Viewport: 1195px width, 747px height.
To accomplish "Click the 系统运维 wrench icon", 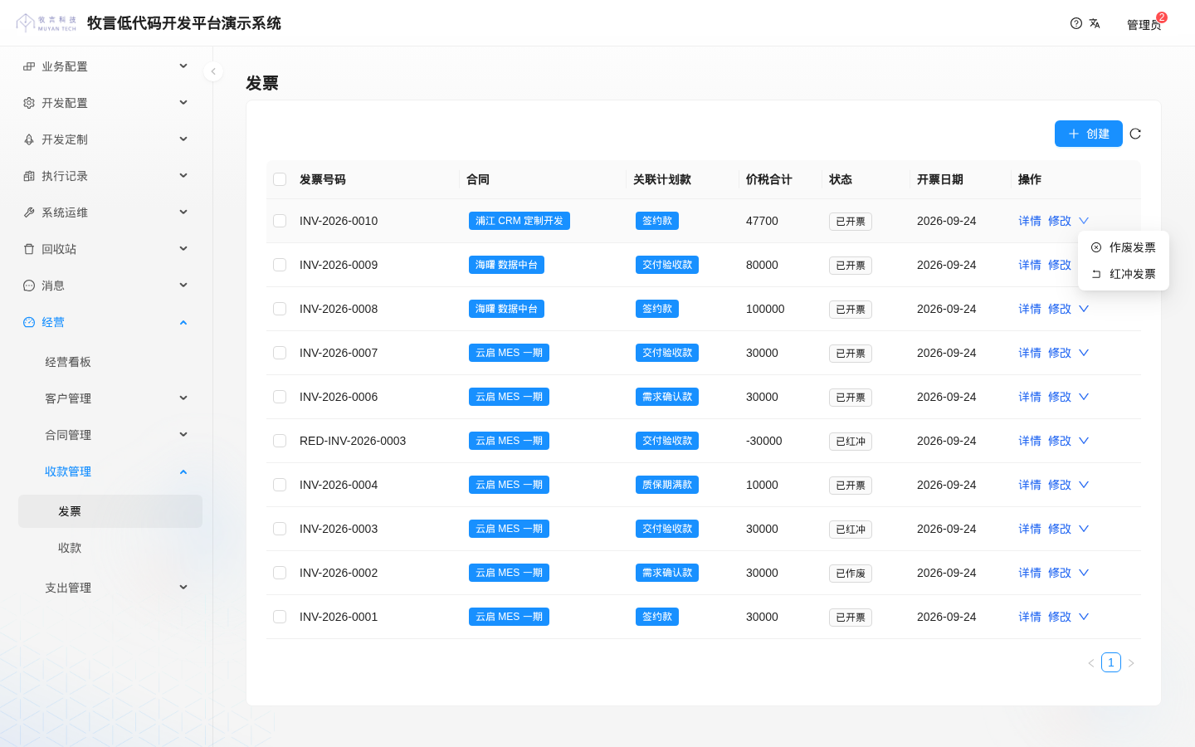I will (x=29, y=212).
